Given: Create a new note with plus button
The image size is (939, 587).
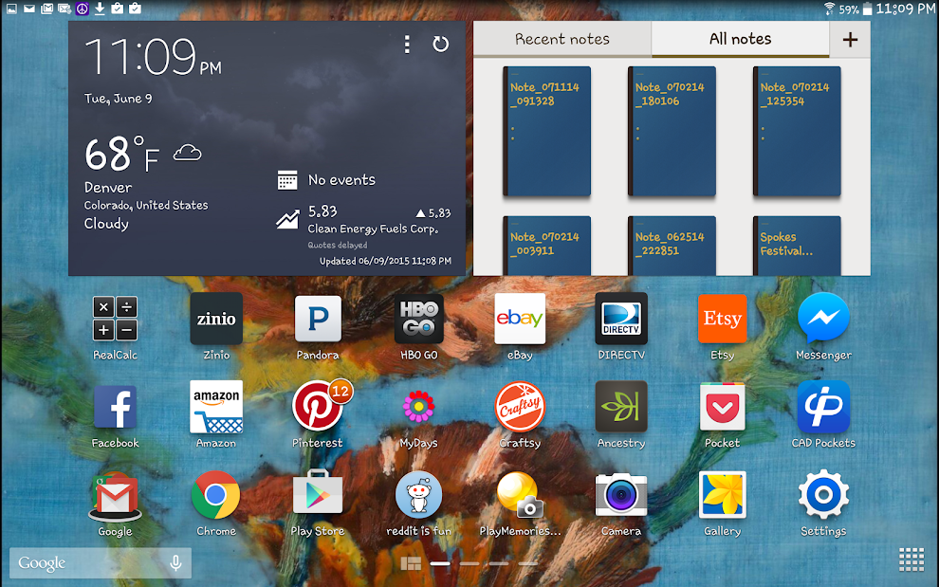Looking at the screenshot, I should click(x=850, y=40).
